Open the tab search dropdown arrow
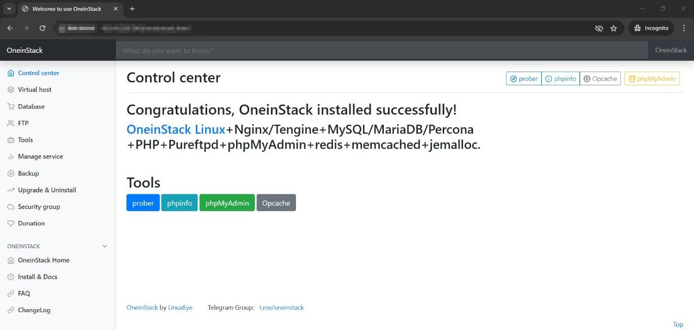 (9, 9)
